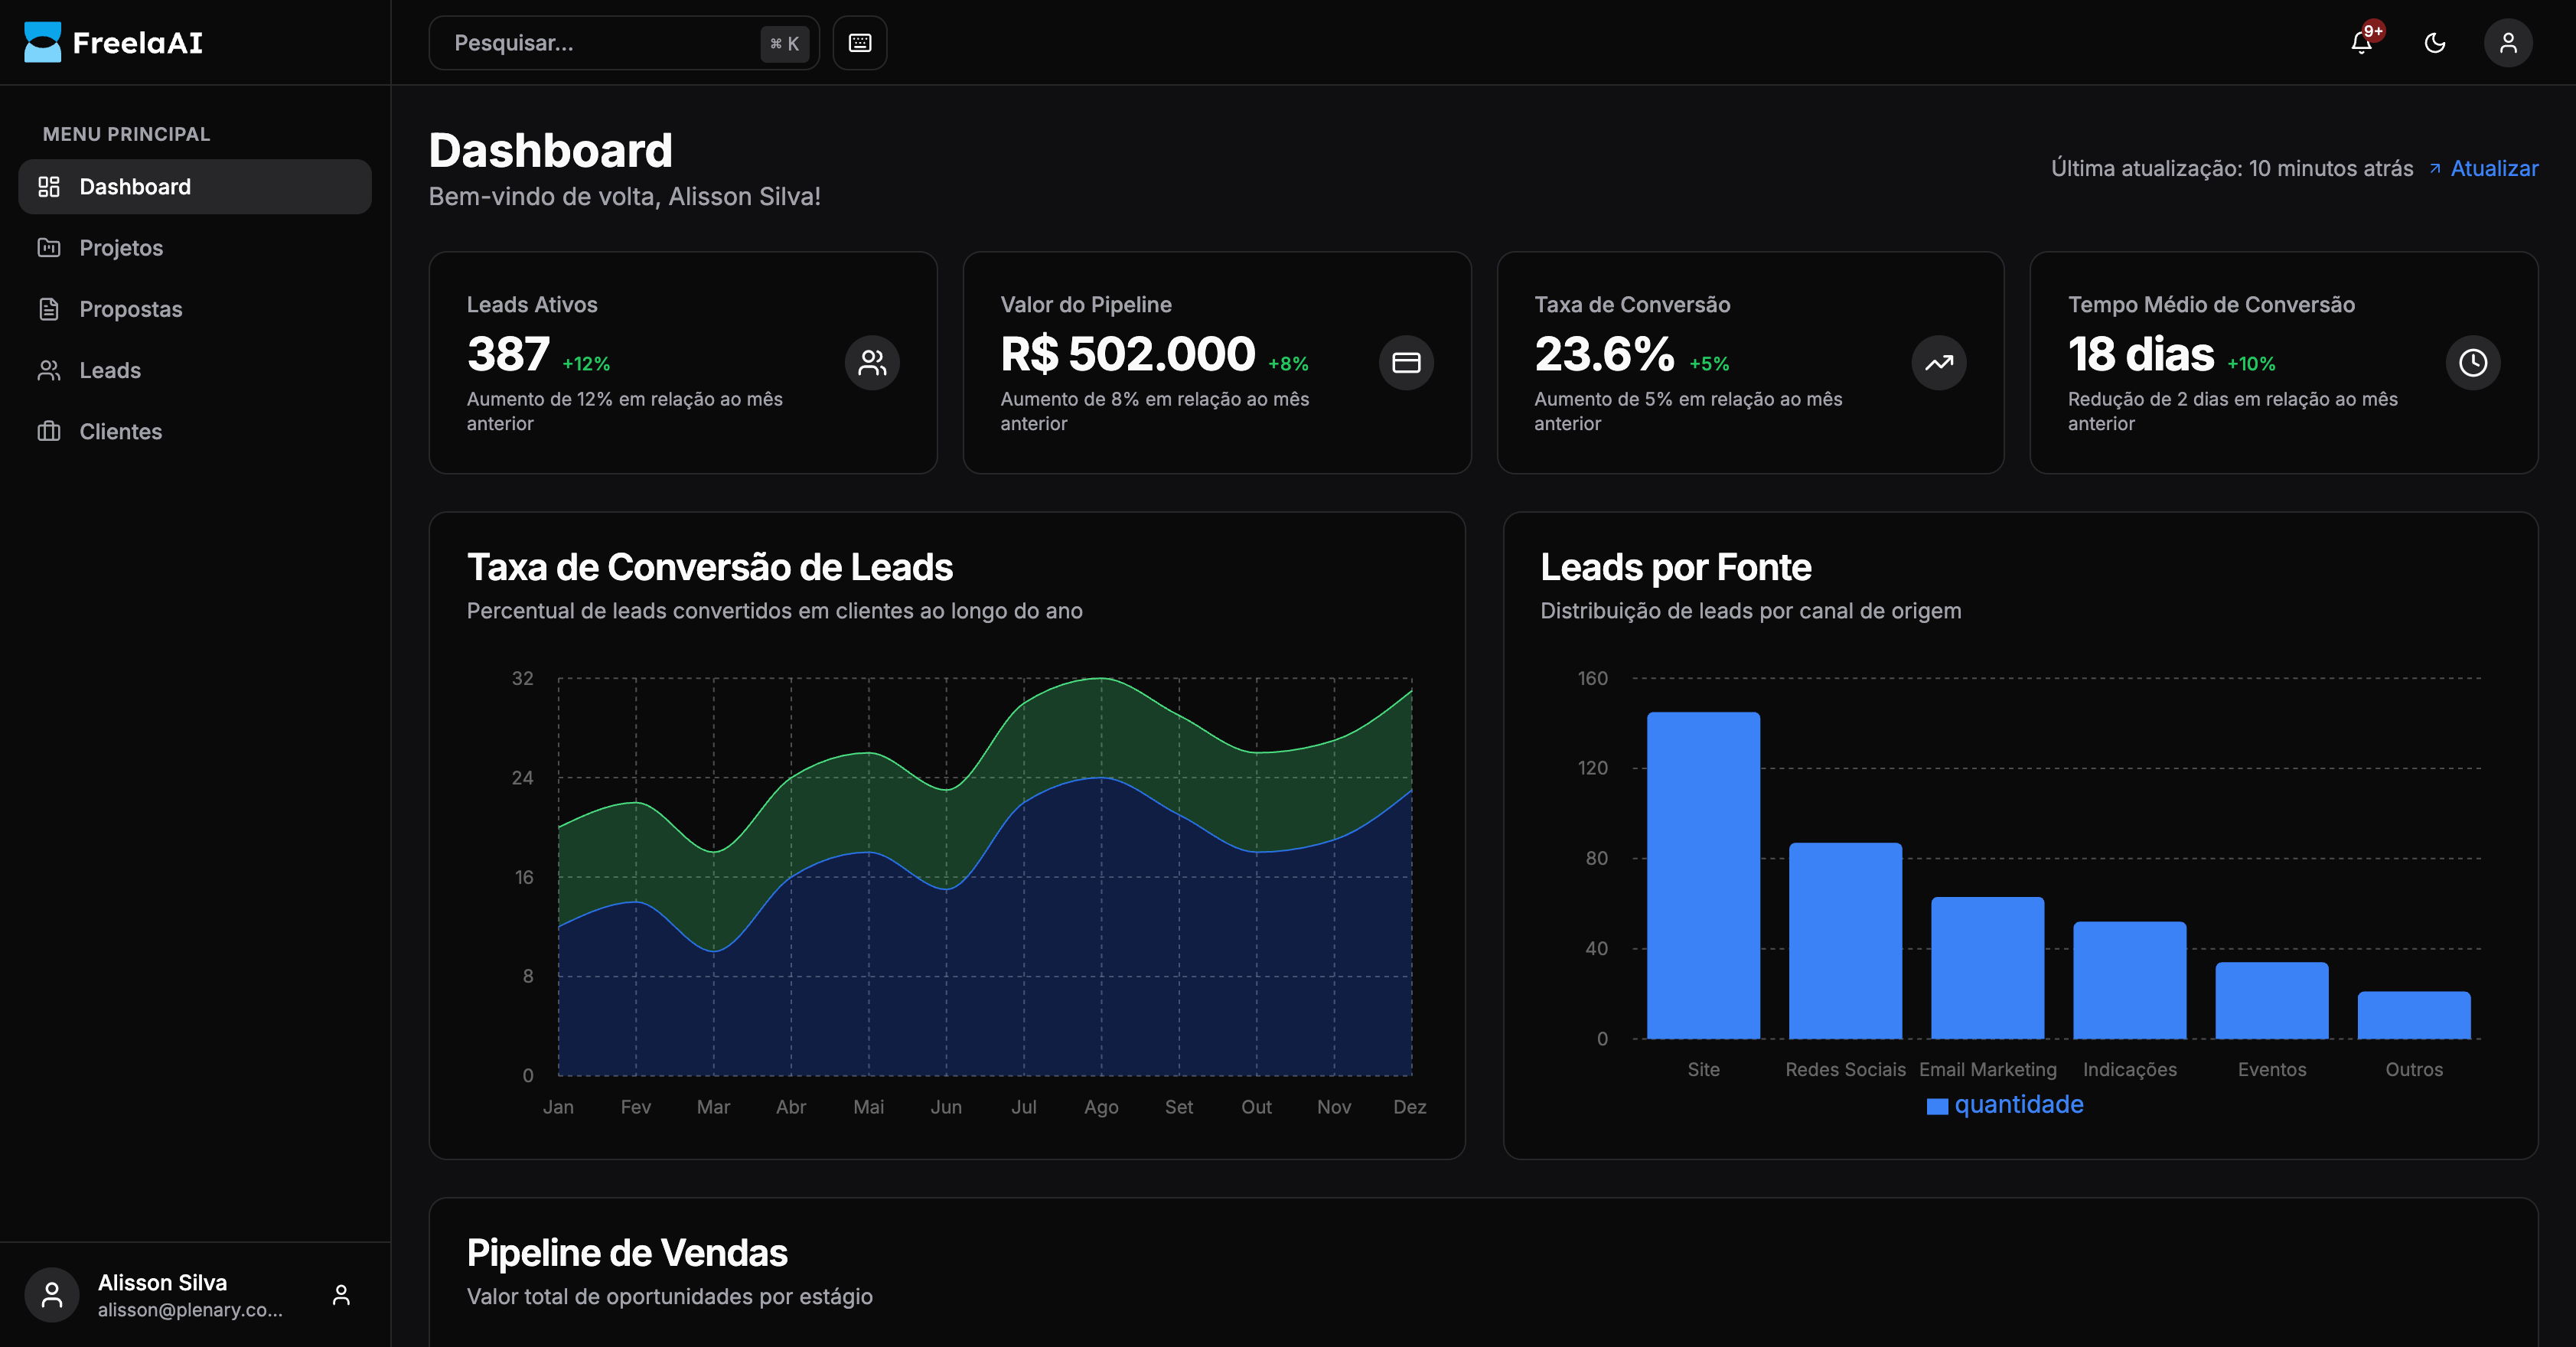Click the Atualizar refresh link
This screenshot has width=2576, height=1347.
click(x=2493, y=168)
